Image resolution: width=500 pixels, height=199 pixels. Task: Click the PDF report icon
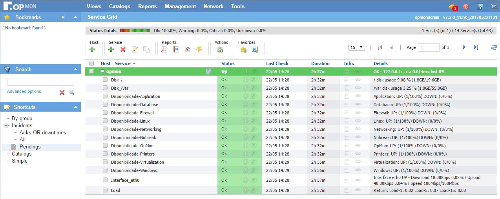pos(164,49)
